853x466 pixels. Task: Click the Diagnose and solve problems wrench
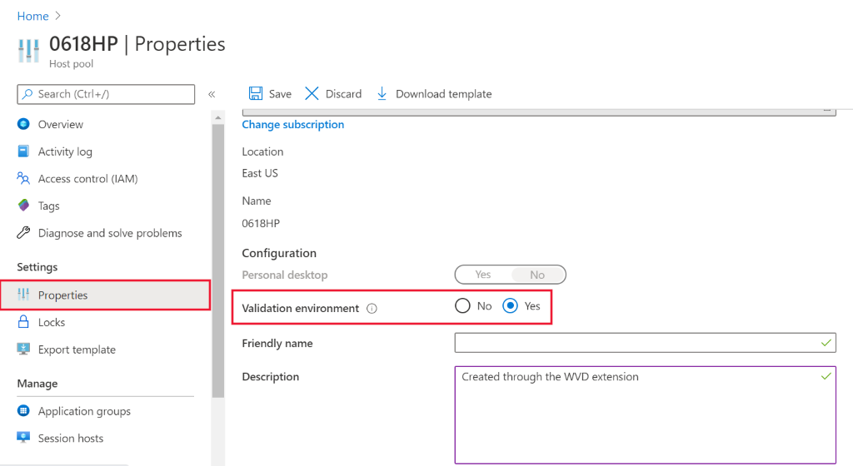click(x=23, y=234)
